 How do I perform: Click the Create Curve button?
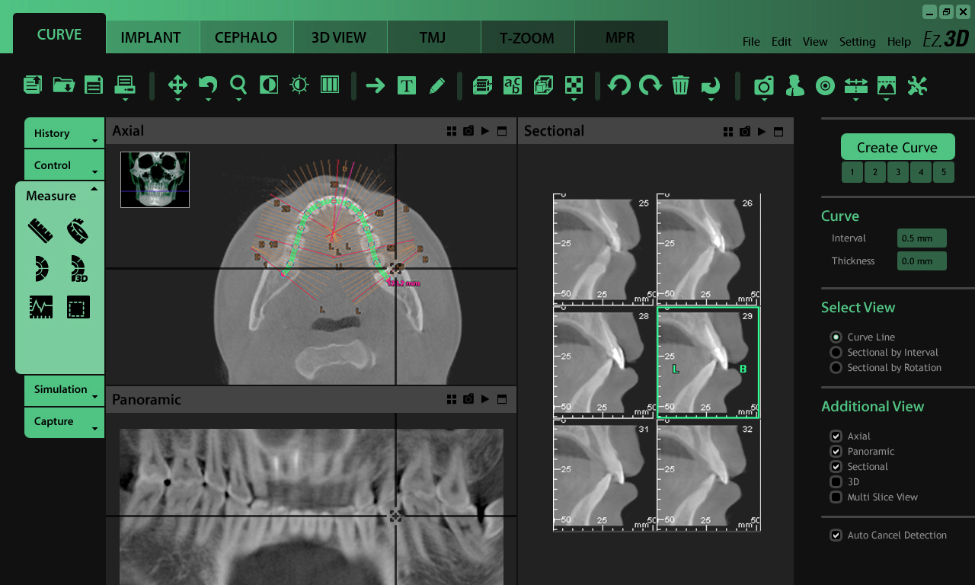coord(897,147)
